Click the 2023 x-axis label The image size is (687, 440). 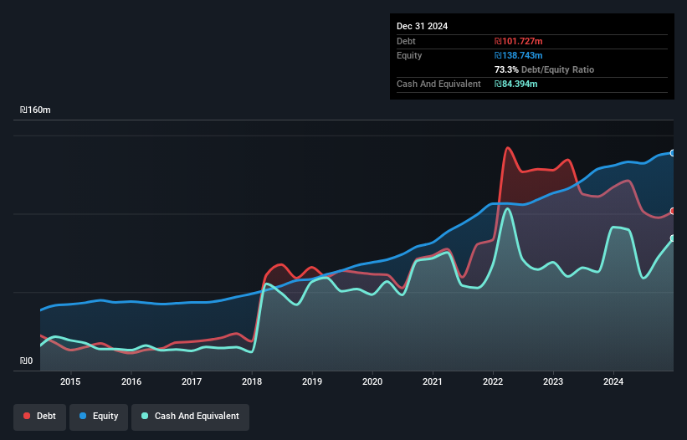click(x=553, y=381)
